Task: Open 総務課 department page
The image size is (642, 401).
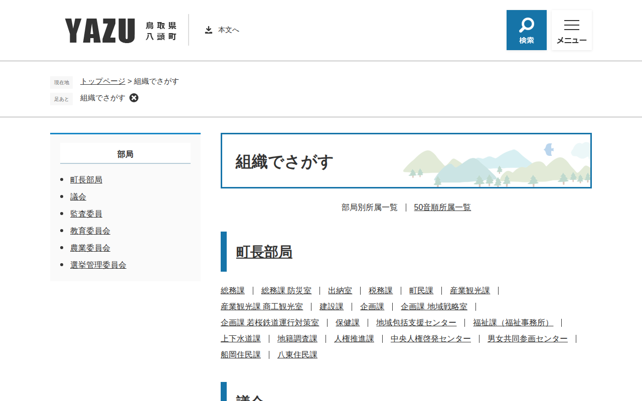Action: point(233,290)
